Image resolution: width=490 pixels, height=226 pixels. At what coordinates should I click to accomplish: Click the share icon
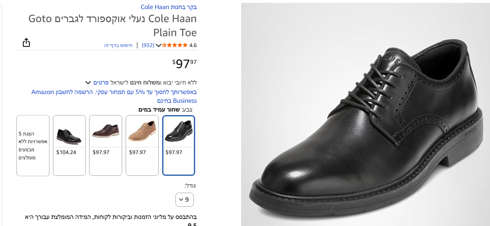pos(26,43)
